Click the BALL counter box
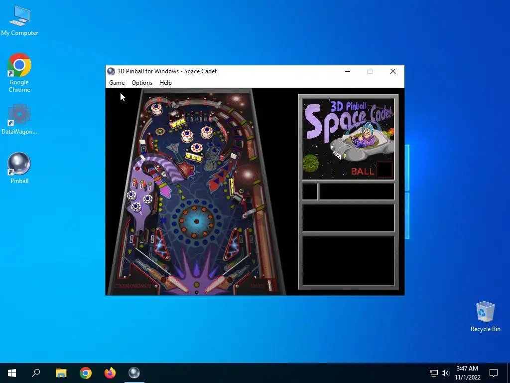The image size is (510, 383). coord(384,170)
